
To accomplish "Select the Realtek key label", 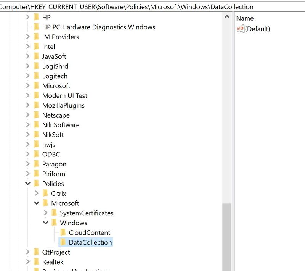I will pyautogui.click(x=53, y=262).
